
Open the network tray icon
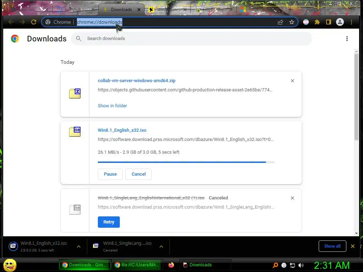tap(292, 265)
